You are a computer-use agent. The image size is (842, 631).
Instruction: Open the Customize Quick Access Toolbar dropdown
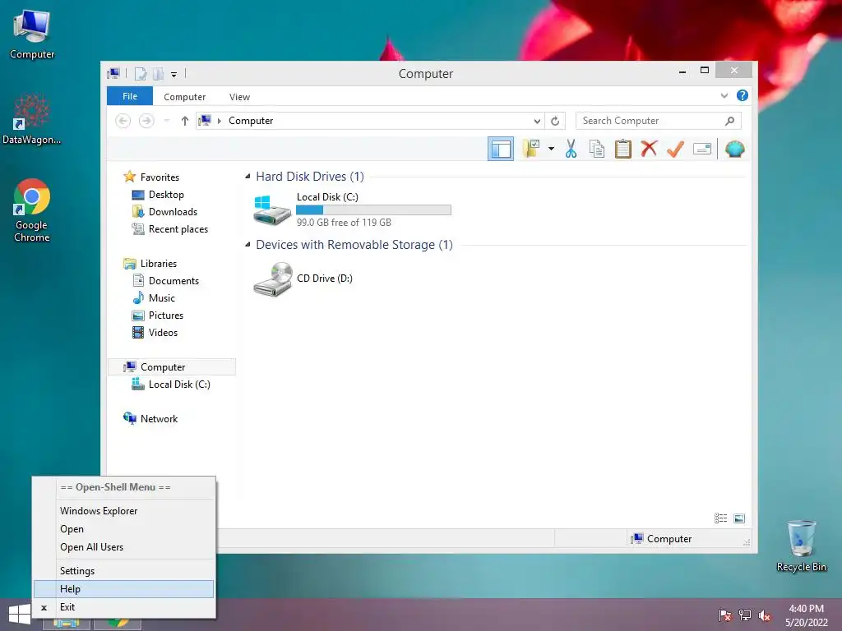click(x=174, y=74)
